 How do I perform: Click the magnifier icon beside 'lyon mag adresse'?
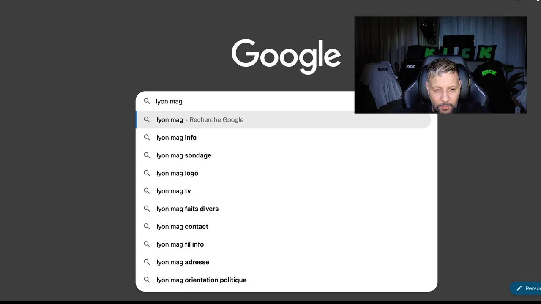[x=147, y=262]
